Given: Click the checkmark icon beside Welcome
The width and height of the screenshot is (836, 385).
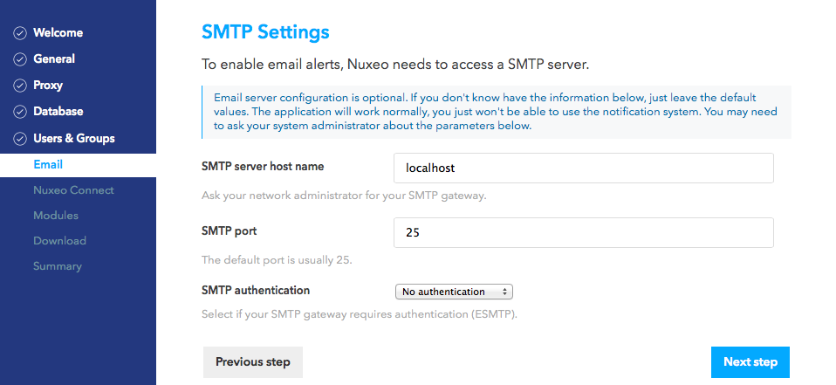Looking at the screenshot, I should 20,33.
